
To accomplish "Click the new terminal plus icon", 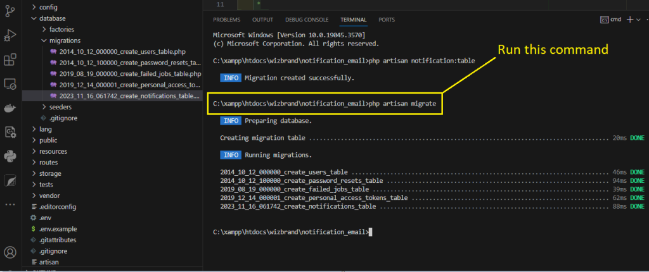I will tap(630, 20).
